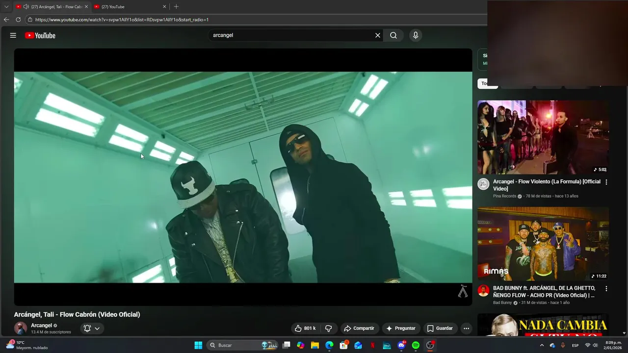The width and height of the screenshot is (628, 353).
Task: Open options for ACHO PR video
Action: click(x=606, y=289)
